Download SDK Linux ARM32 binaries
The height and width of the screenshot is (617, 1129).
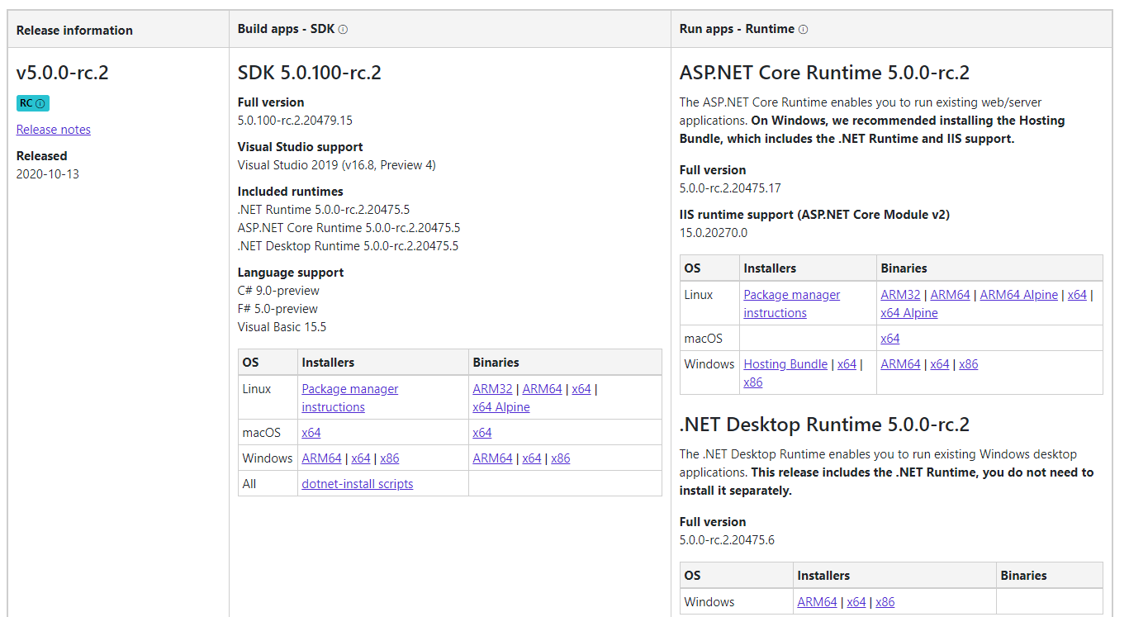[492, 388]
